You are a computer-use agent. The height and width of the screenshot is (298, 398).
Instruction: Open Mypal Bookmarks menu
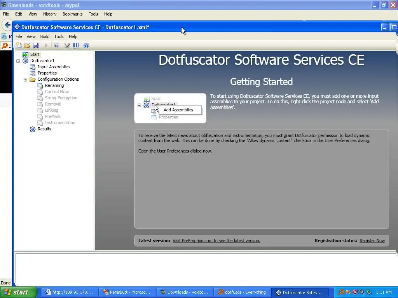pyautogui.click(x=72, y=14)
